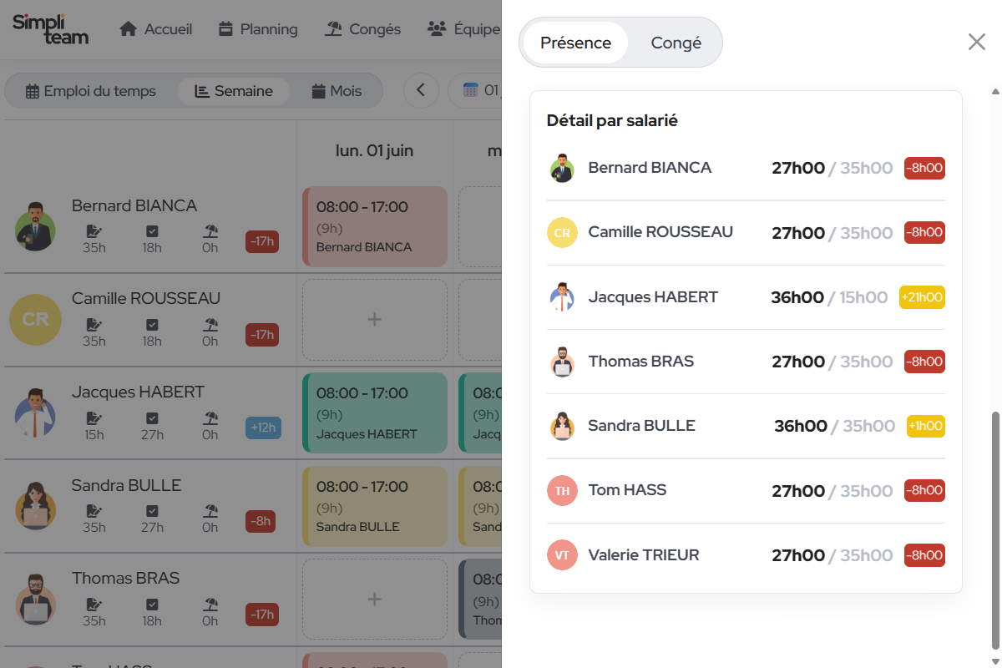Open the Planning menu item
The image size is (1002, 668).
coord(258,29)
